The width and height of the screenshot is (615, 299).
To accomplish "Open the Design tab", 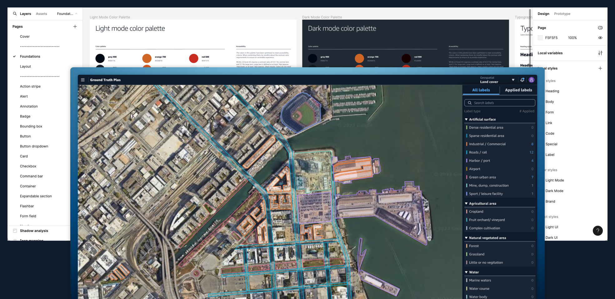I will pos(543,14).
